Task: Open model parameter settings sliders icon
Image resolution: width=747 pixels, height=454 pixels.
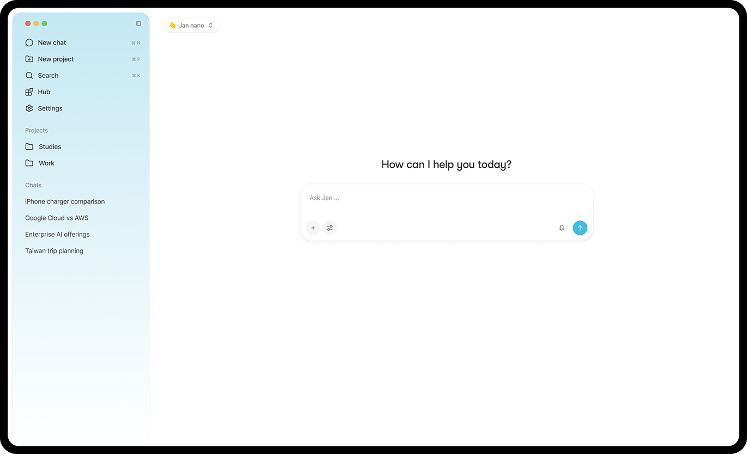Action: point(330,228)
